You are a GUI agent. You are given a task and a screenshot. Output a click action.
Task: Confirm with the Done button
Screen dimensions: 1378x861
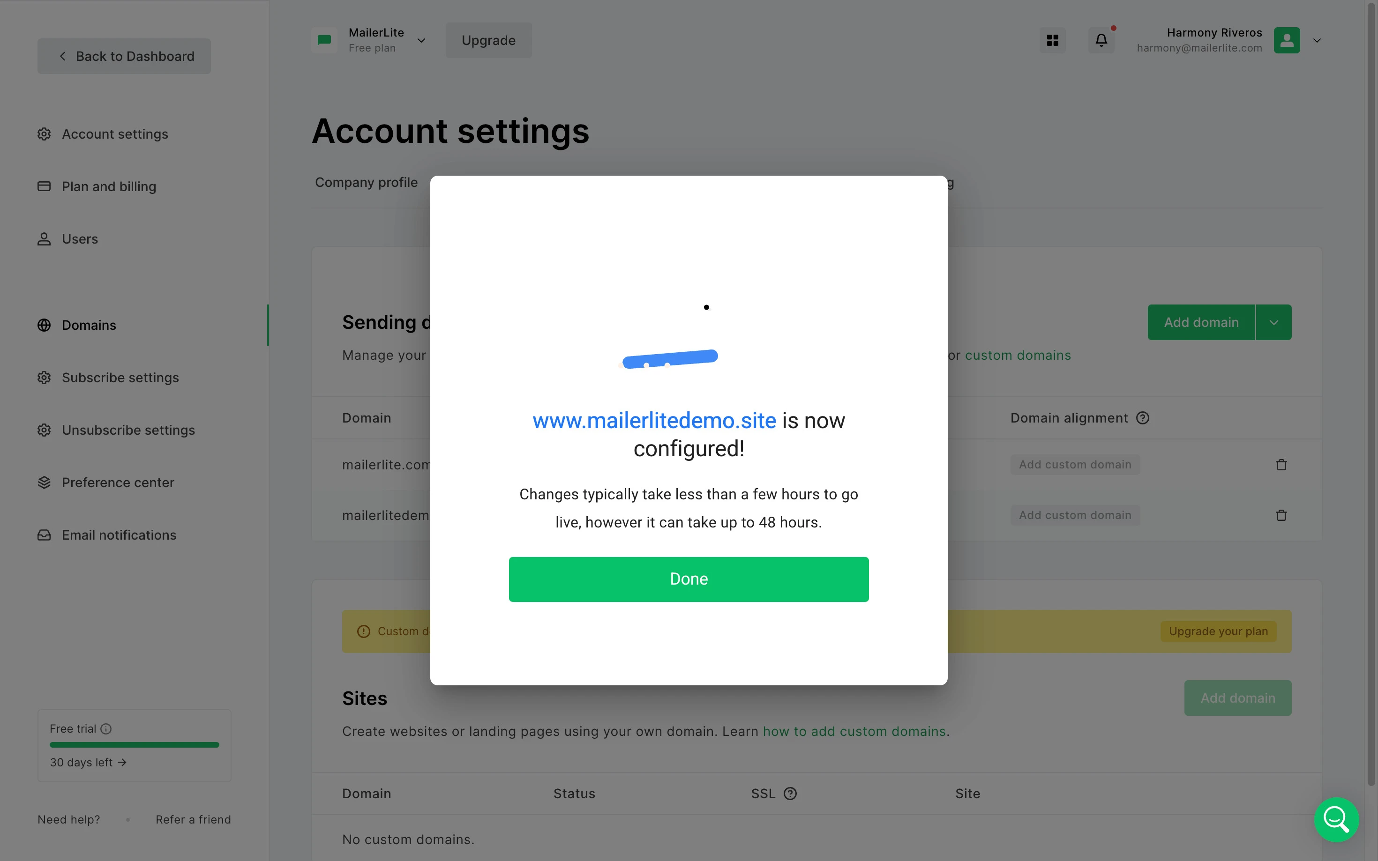point(689,579)
